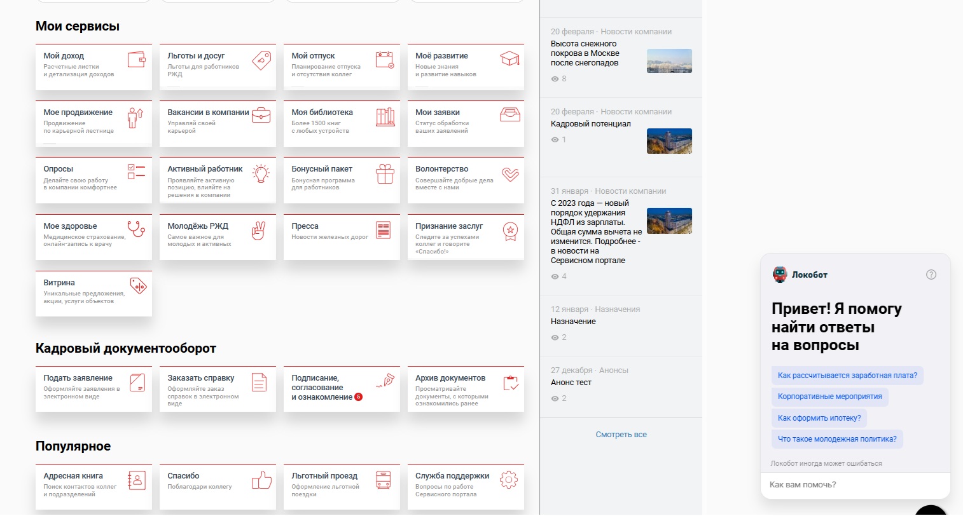
Task: Choose the Корпоративные мероприятия chat suggestion
Action: 829,397
